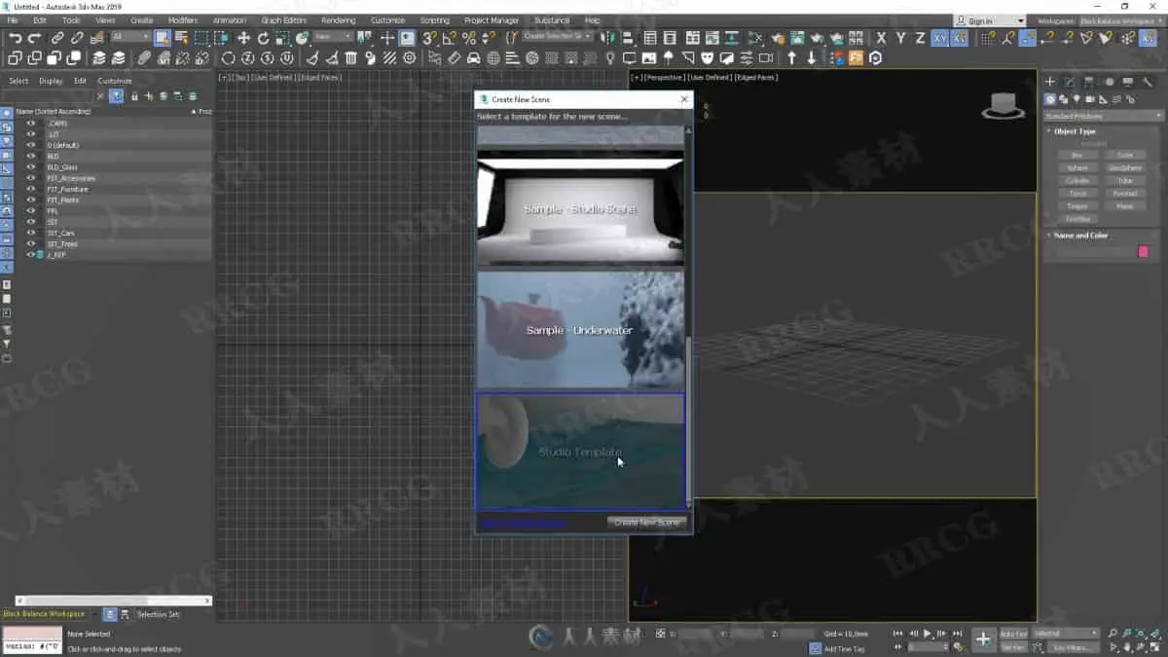The height and width of the screenshot is (657, 1168).
Task: Expand the Workspaces selector dropdown
Action: pyautogui.click(x=1117, y=20)
